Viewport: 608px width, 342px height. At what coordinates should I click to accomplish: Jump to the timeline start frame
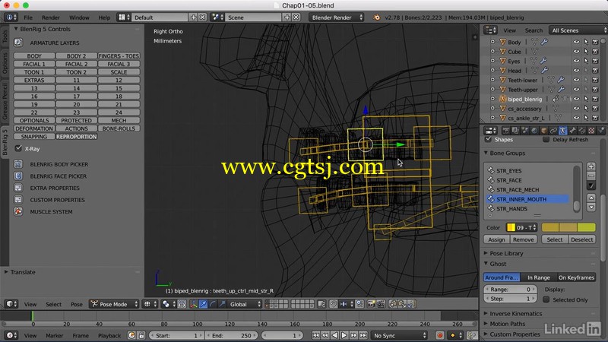(x=315, y=335)
